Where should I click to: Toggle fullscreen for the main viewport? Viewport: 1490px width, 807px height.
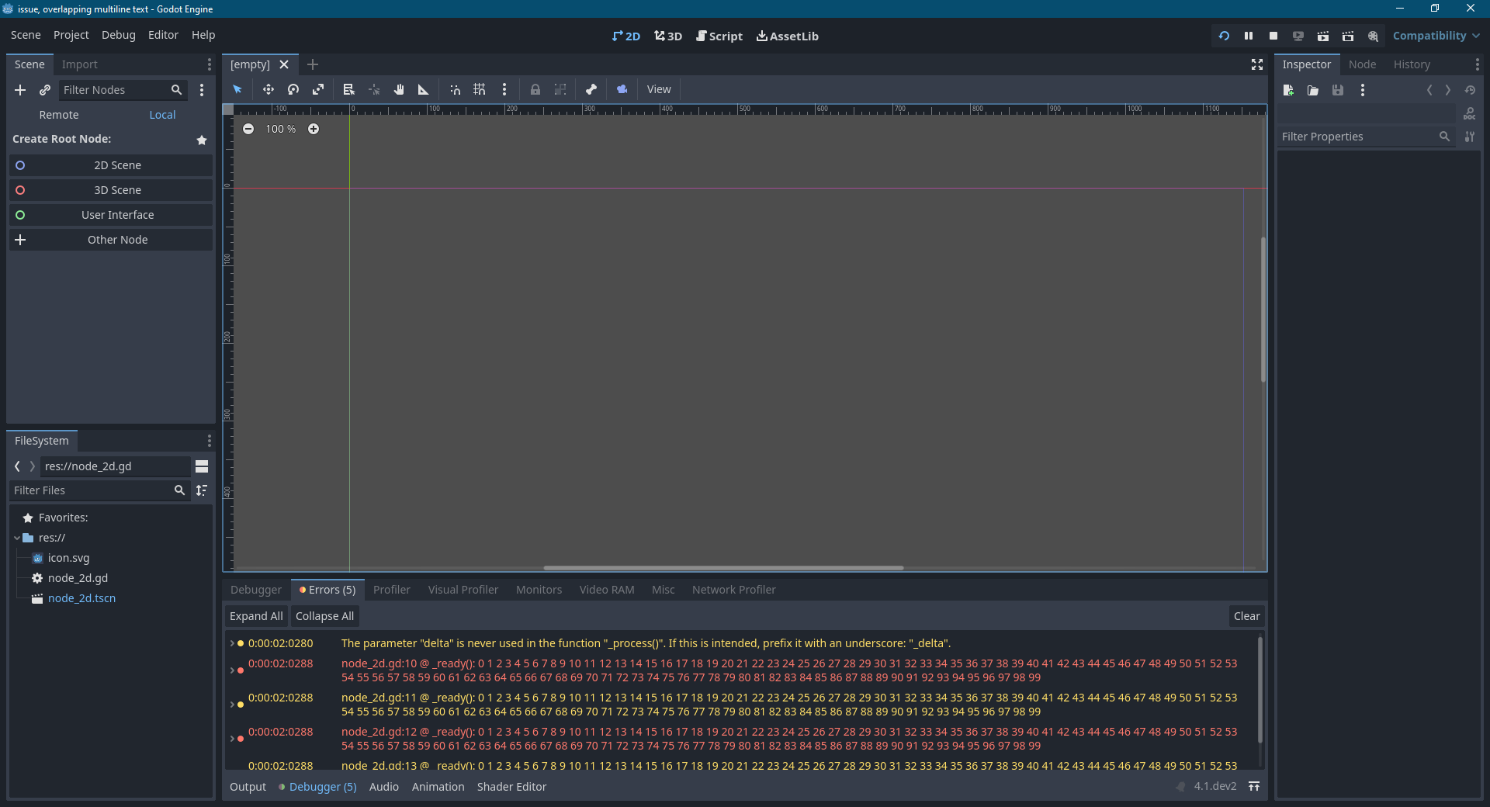pos(1256,65)
